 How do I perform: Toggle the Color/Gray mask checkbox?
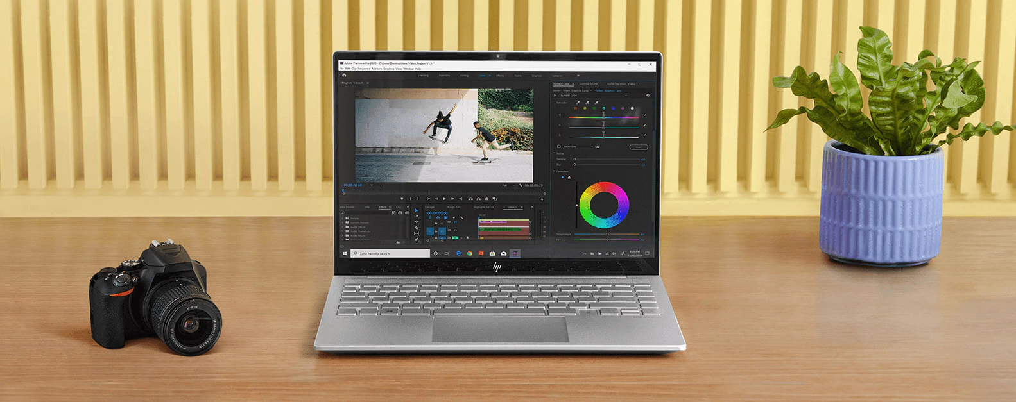coord(559,147)
